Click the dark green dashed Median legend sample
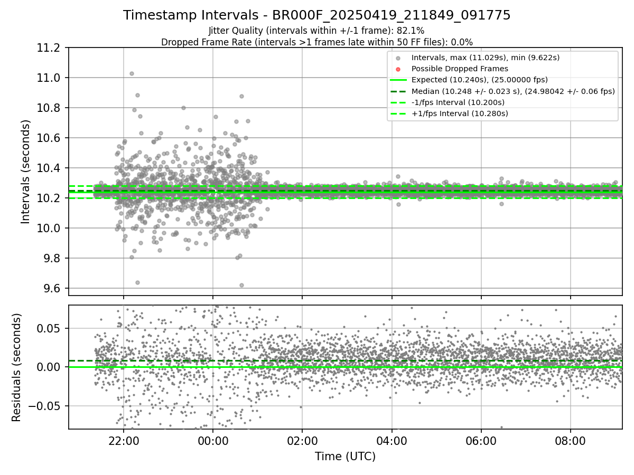 [398, 91]
